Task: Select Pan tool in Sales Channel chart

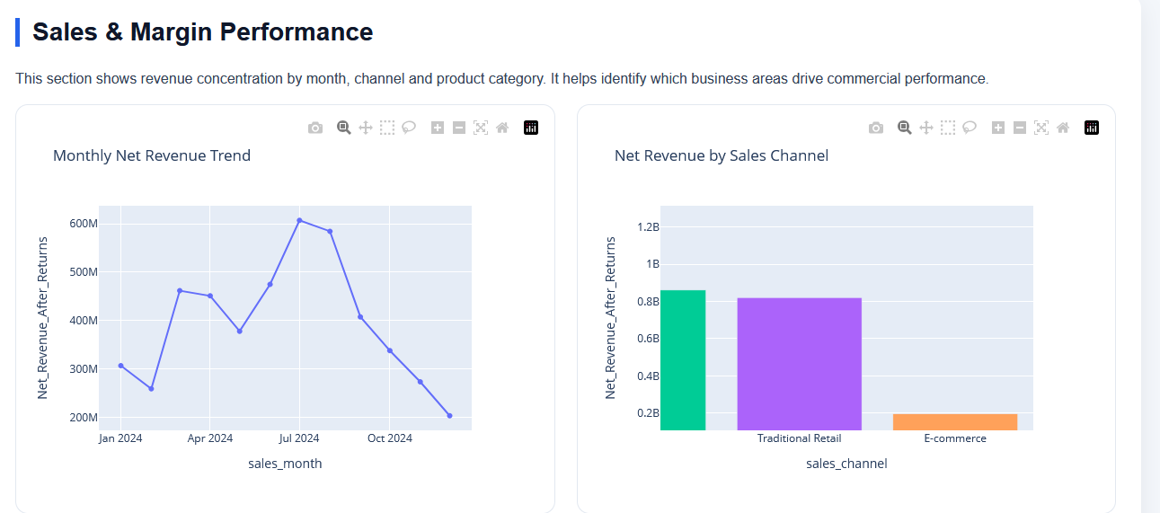Action: [x=926, y=128]
